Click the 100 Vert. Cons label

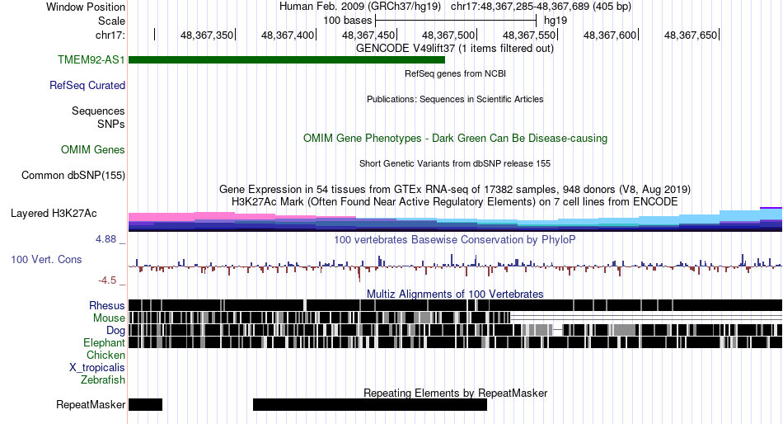46,260
